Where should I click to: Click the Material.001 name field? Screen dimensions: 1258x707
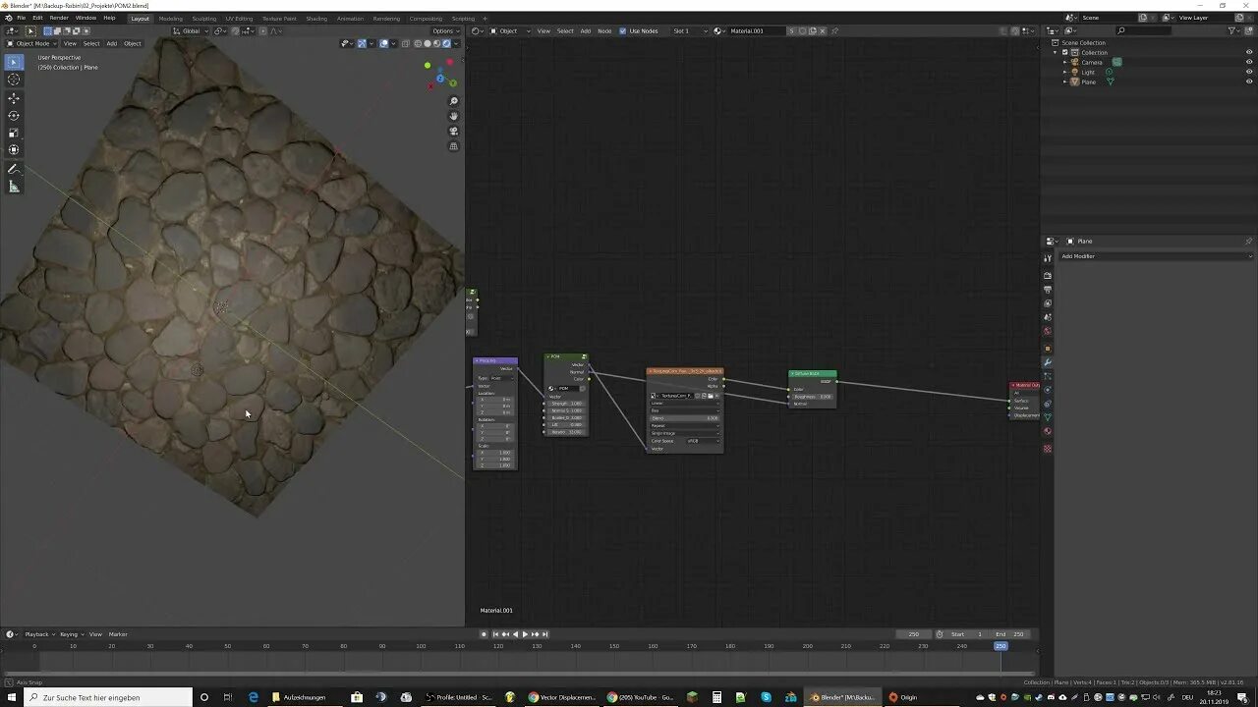758,30
